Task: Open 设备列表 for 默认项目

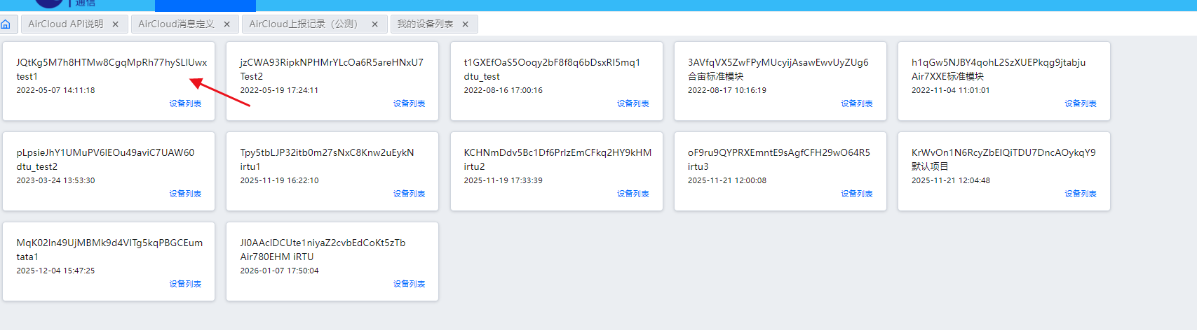Action: pos(1081,194)
